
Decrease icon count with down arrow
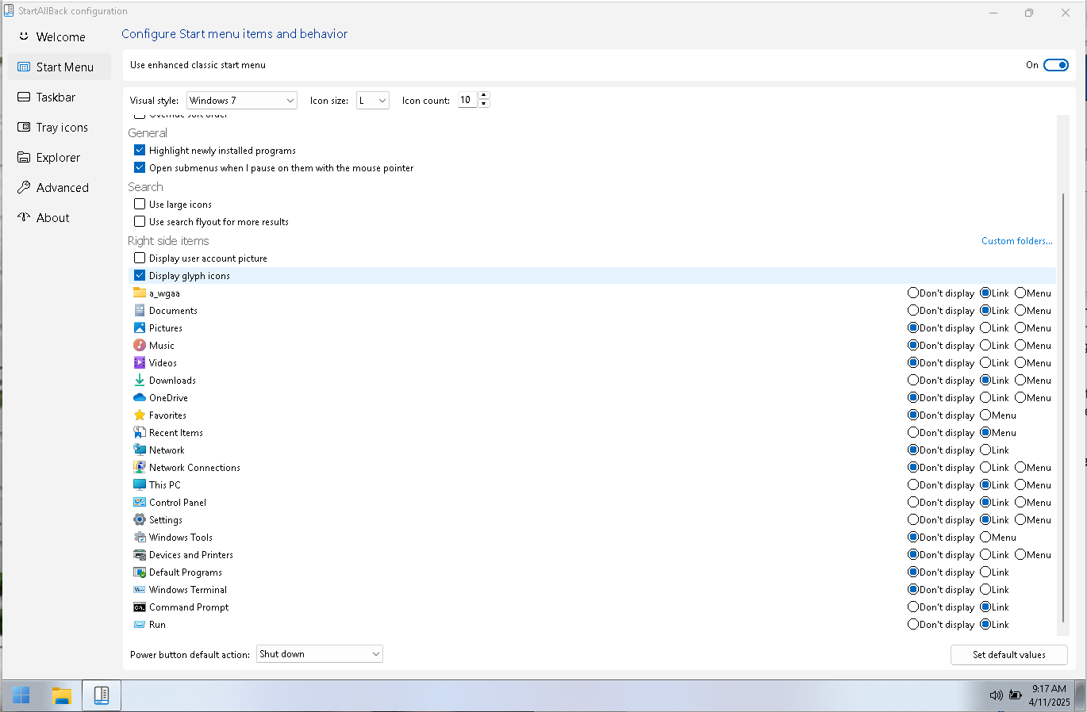(484, 104)
